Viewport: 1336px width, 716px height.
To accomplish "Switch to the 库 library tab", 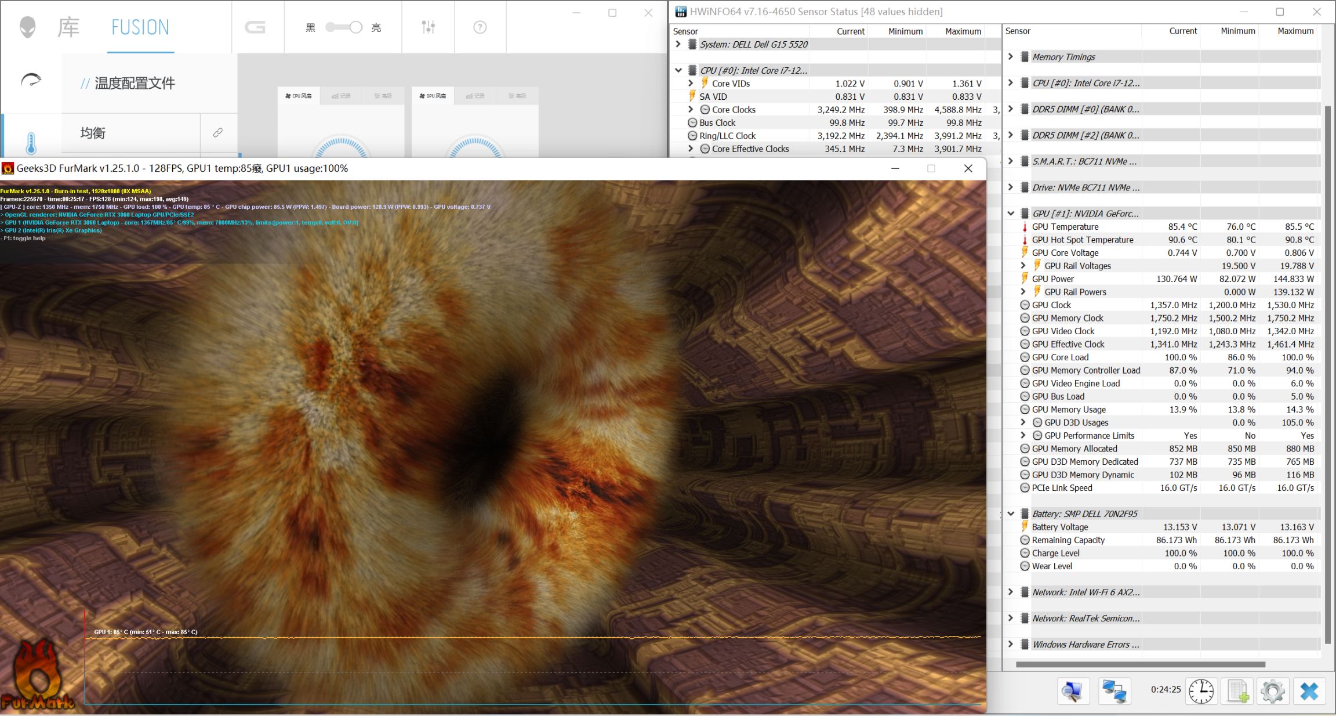I will 68,27.
